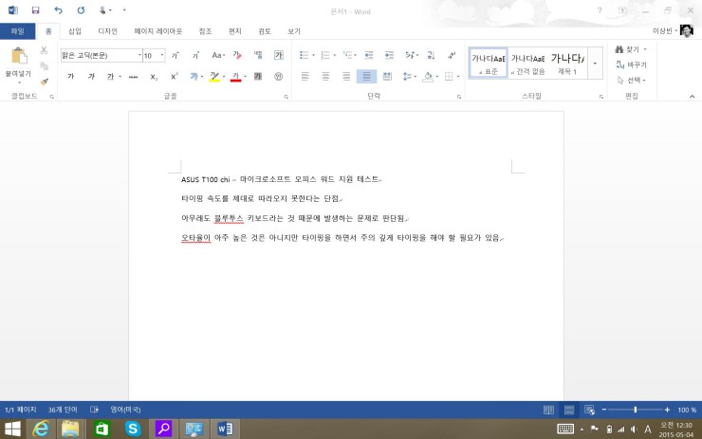
Task: Toggle underline formatting
Action: pos(110,77)
